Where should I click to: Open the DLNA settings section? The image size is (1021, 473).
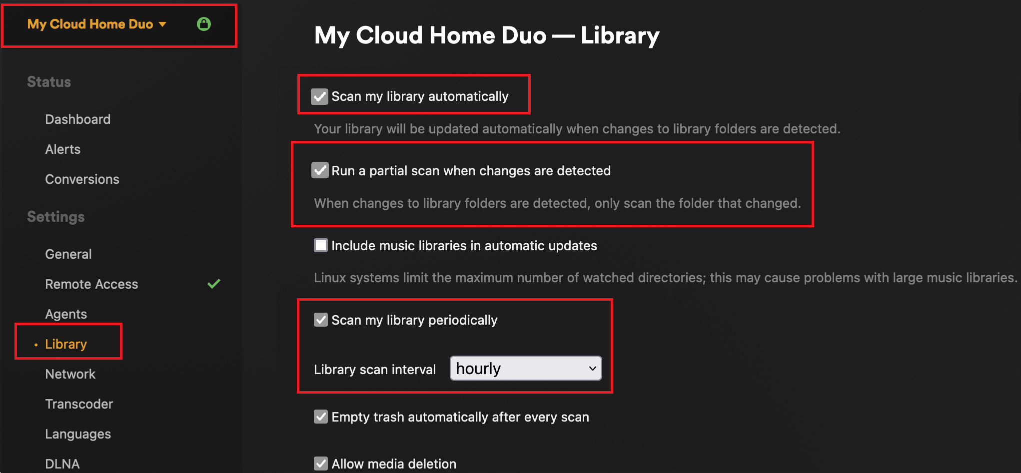coord(62,463)
